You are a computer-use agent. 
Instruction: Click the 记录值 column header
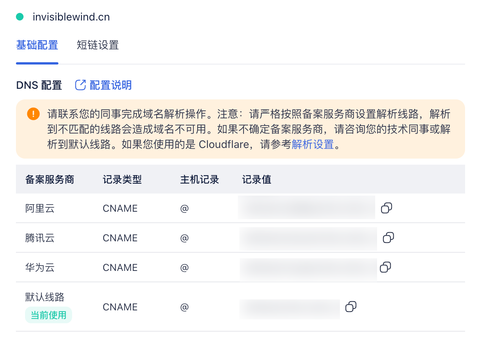click(256, 179)
